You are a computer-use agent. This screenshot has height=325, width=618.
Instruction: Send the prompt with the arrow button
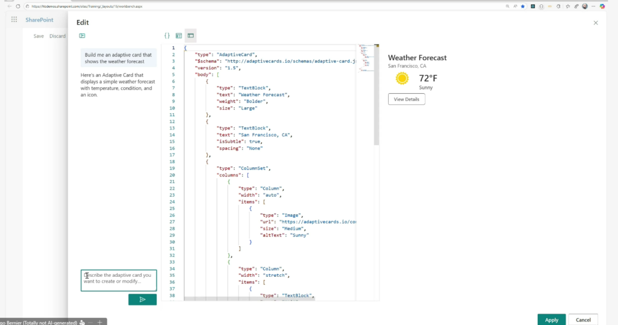pyautogui.click(x=142, y=299)
